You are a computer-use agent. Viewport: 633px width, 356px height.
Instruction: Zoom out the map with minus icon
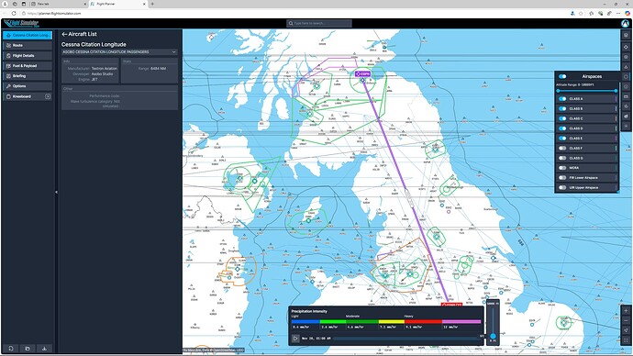[626, 320]
